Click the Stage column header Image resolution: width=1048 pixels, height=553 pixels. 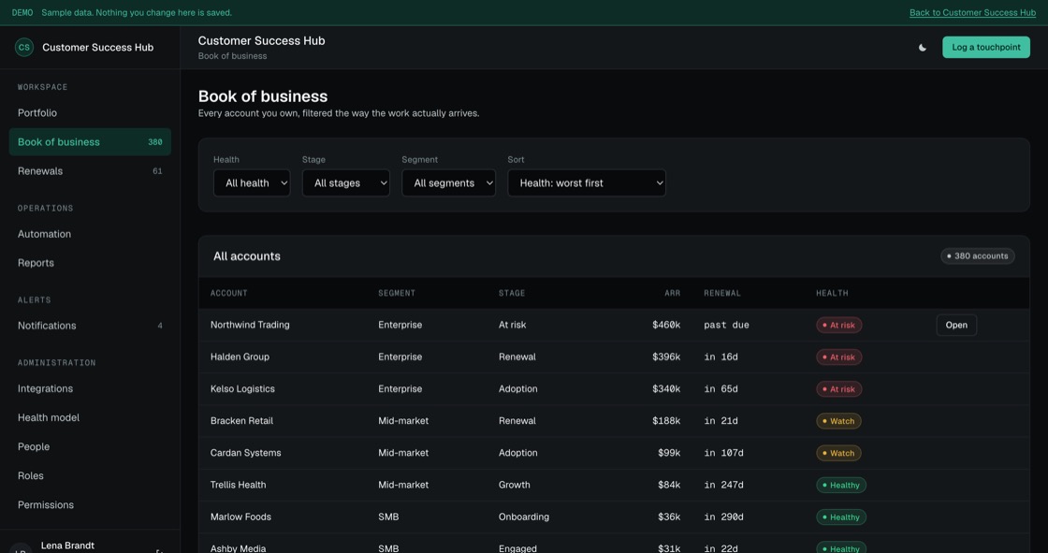point(511,293)
